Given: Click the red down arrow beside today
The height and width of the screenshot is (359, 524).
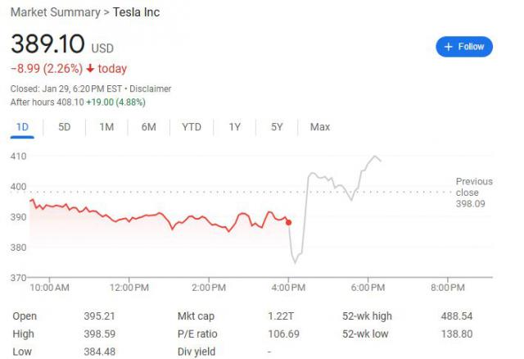Looking at the screenshot, I should 90,69.
